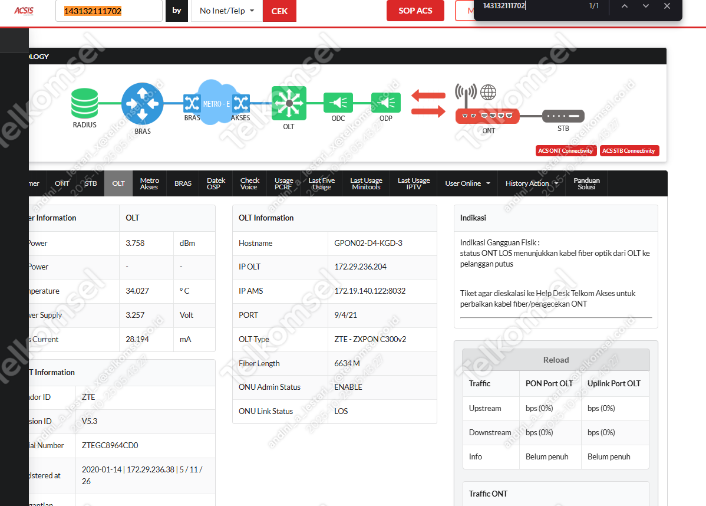
Task: Select the OLT tab
Action: coord(118,183)
